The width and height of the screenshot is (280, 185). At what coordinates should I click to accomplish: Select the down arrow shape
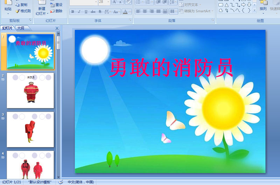click(249, 5)
